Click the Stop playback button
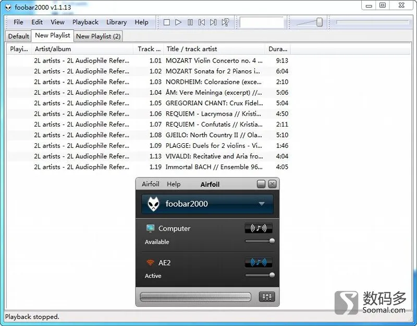The image size is (417, 326). coord(167,22)
